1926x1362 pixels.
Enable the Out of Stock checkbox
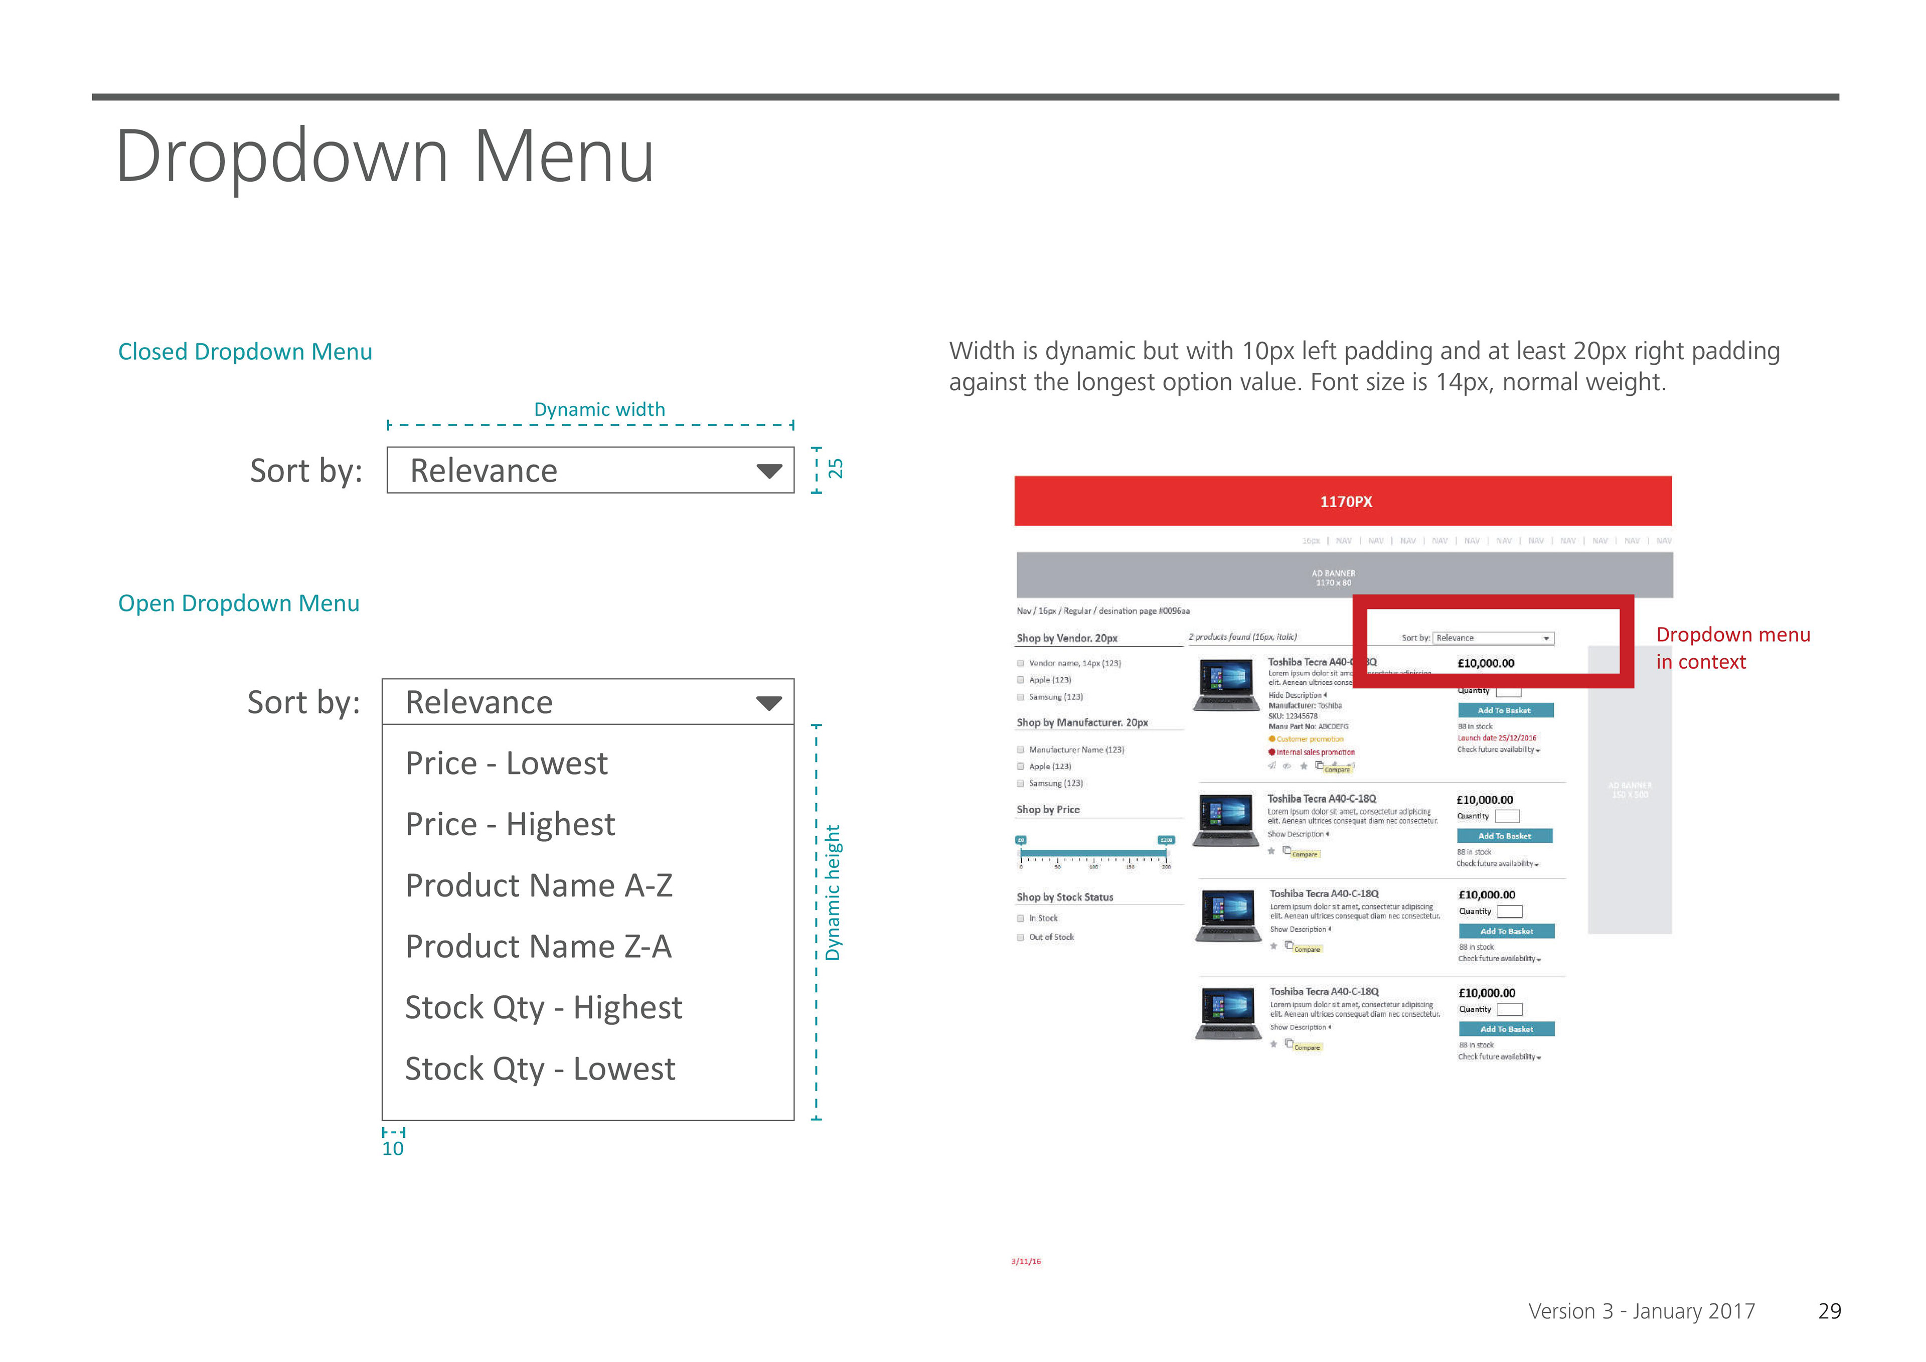1021,938
